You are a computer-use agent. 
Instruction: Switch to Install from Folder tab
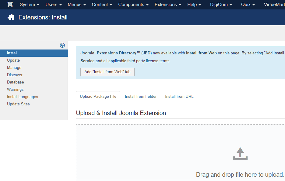pos(141,97)
